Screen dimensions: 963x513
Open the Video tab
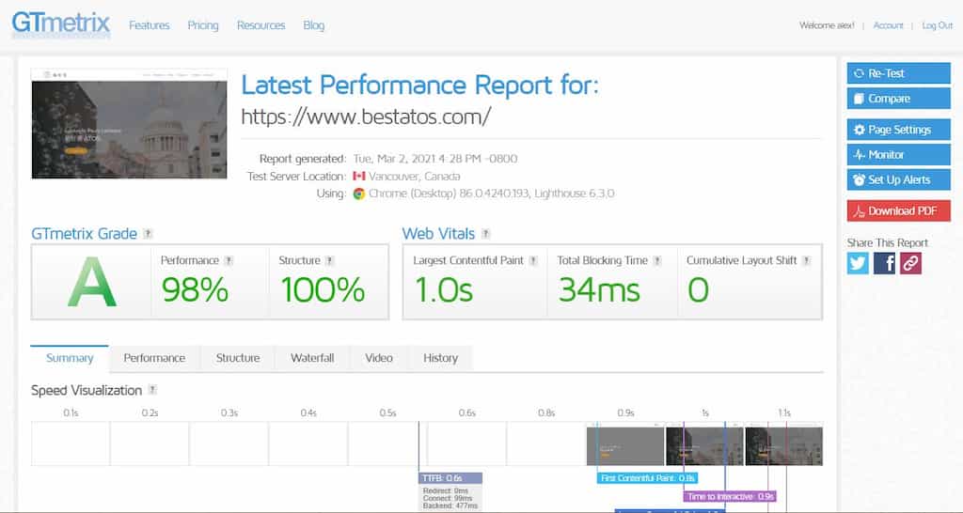[379, 358]
